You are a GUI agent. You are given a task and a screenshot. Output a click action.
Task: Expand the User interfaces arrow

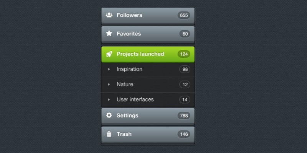(x=109, y=99)
